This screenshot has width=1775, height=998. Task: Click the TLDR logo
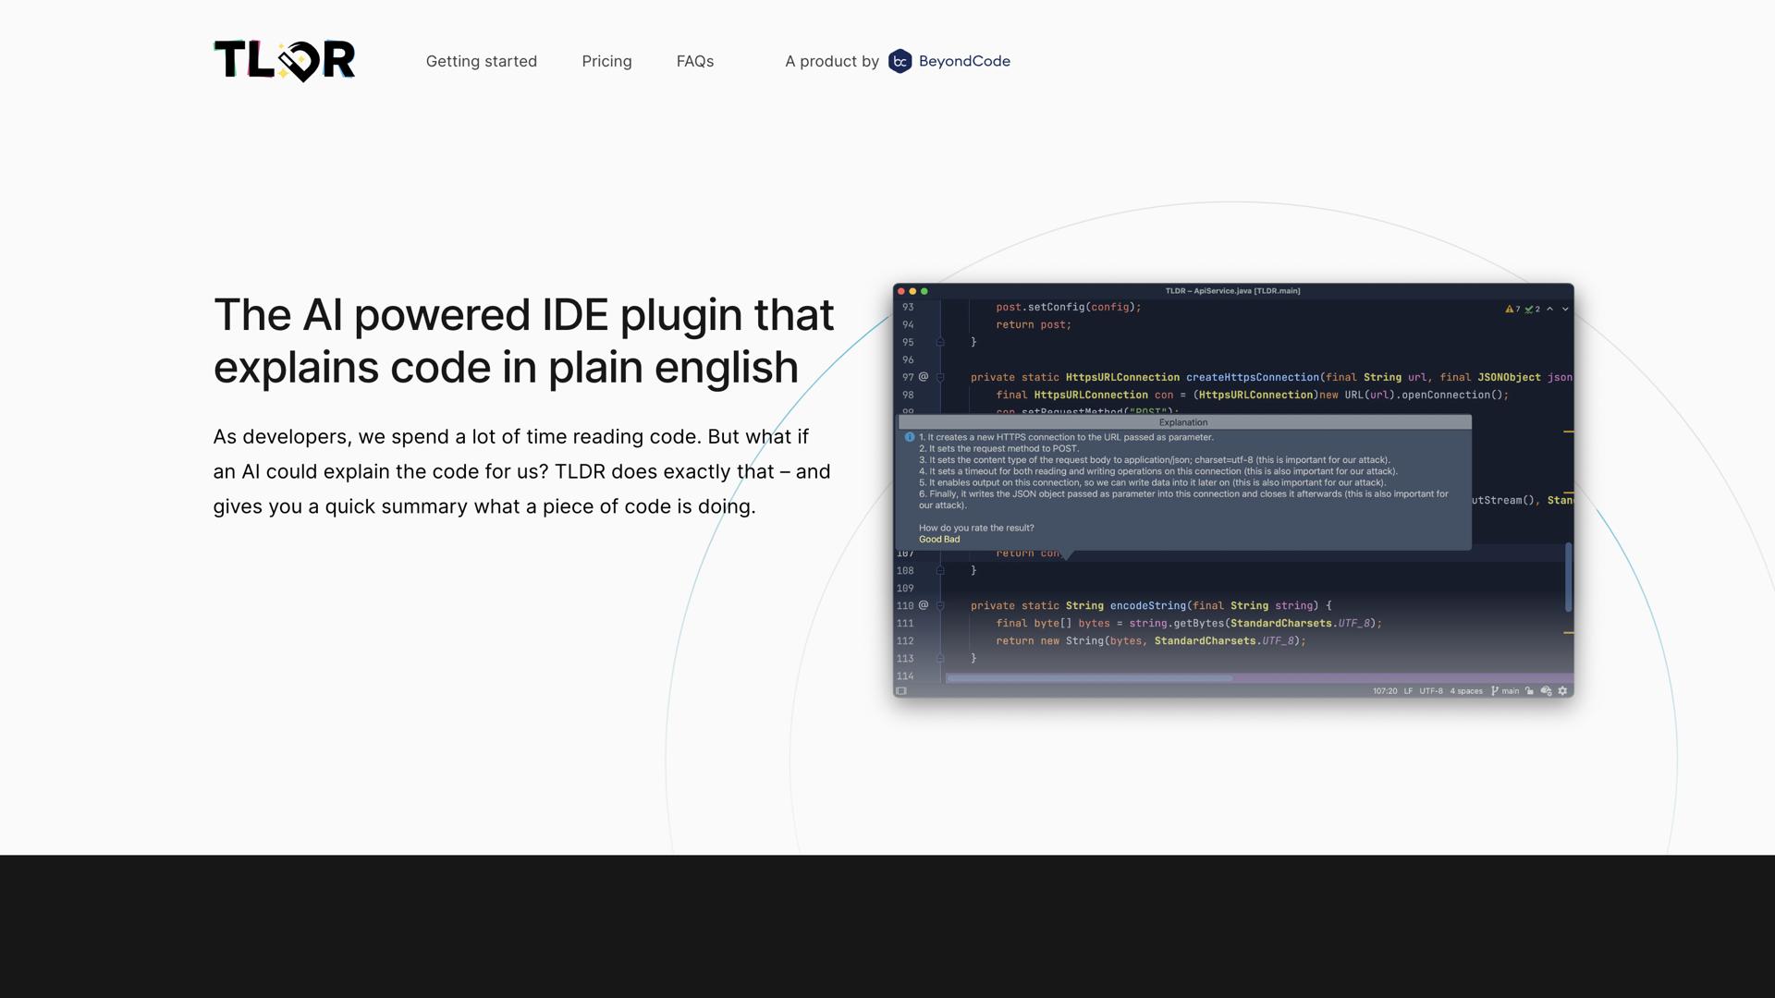(283, 60)
